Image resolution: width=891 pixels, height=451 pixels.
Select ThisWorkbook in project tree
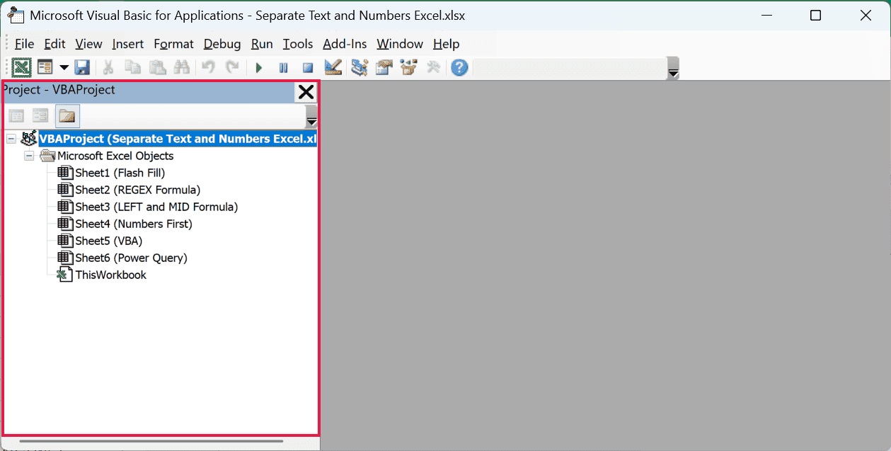coord(110,275)
